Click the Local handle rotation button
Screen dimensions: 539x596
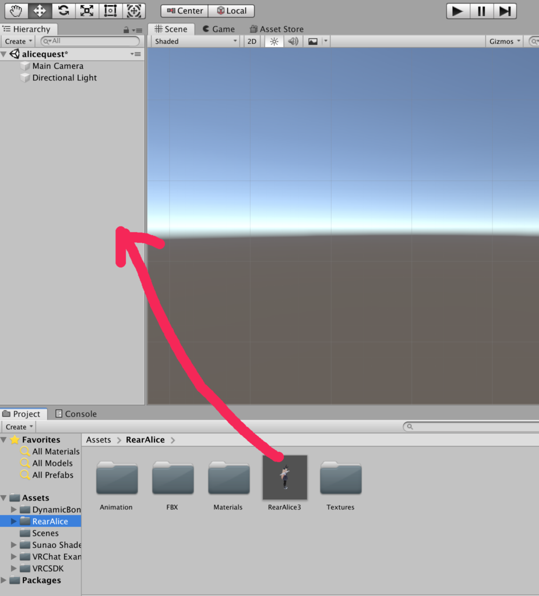point(231,10)
